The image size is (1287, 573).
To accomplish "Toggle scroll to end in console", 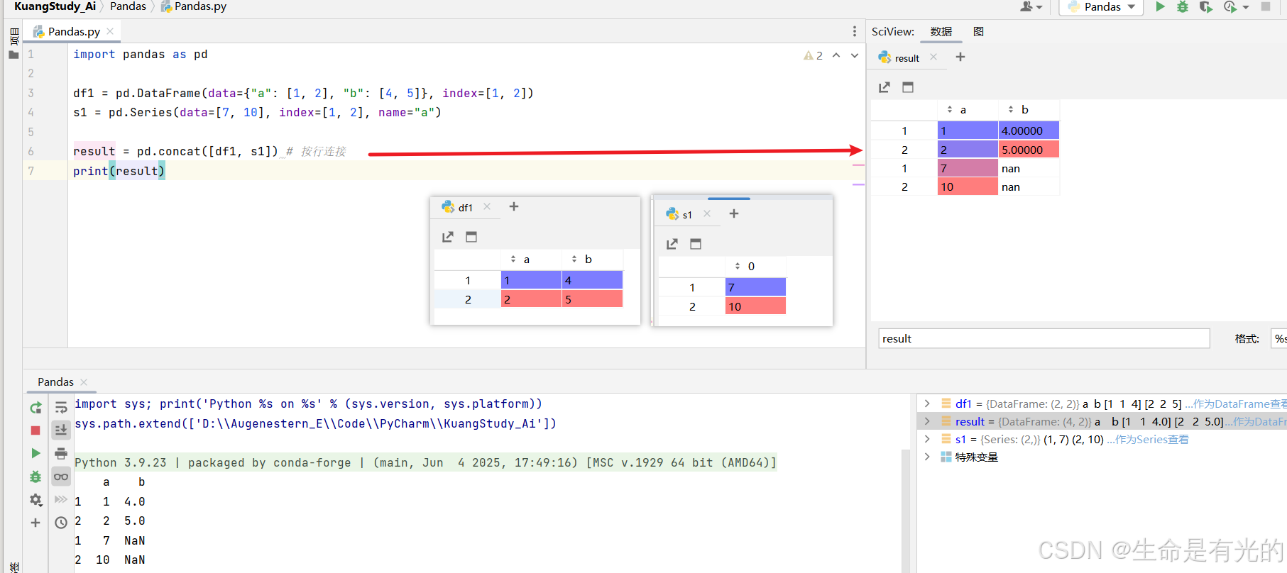I will [x=61, y=430].
